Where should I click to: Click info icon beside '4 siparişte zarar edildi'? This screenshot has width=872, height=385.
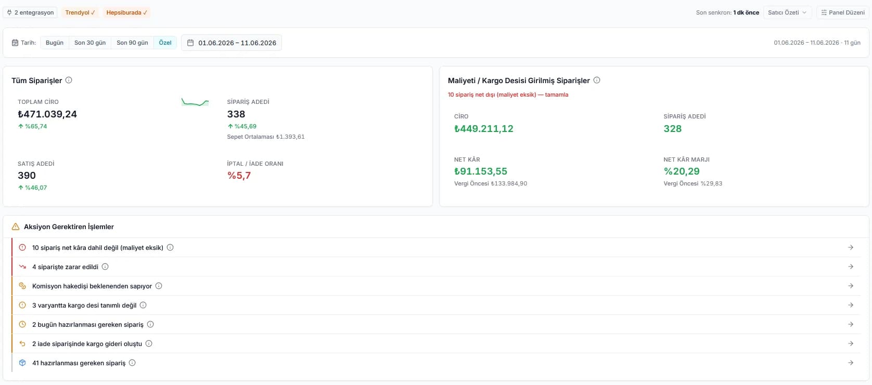click(x=105, y=267)
